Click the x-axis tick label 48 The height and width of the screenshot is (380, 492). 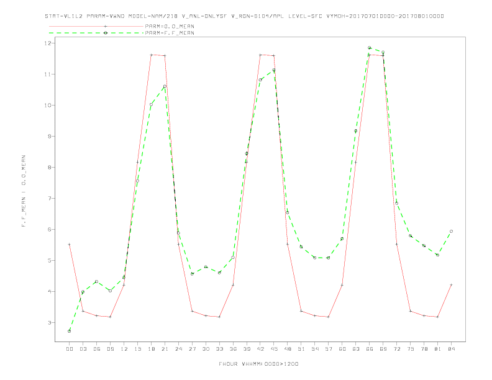click(x=288, y=349)
